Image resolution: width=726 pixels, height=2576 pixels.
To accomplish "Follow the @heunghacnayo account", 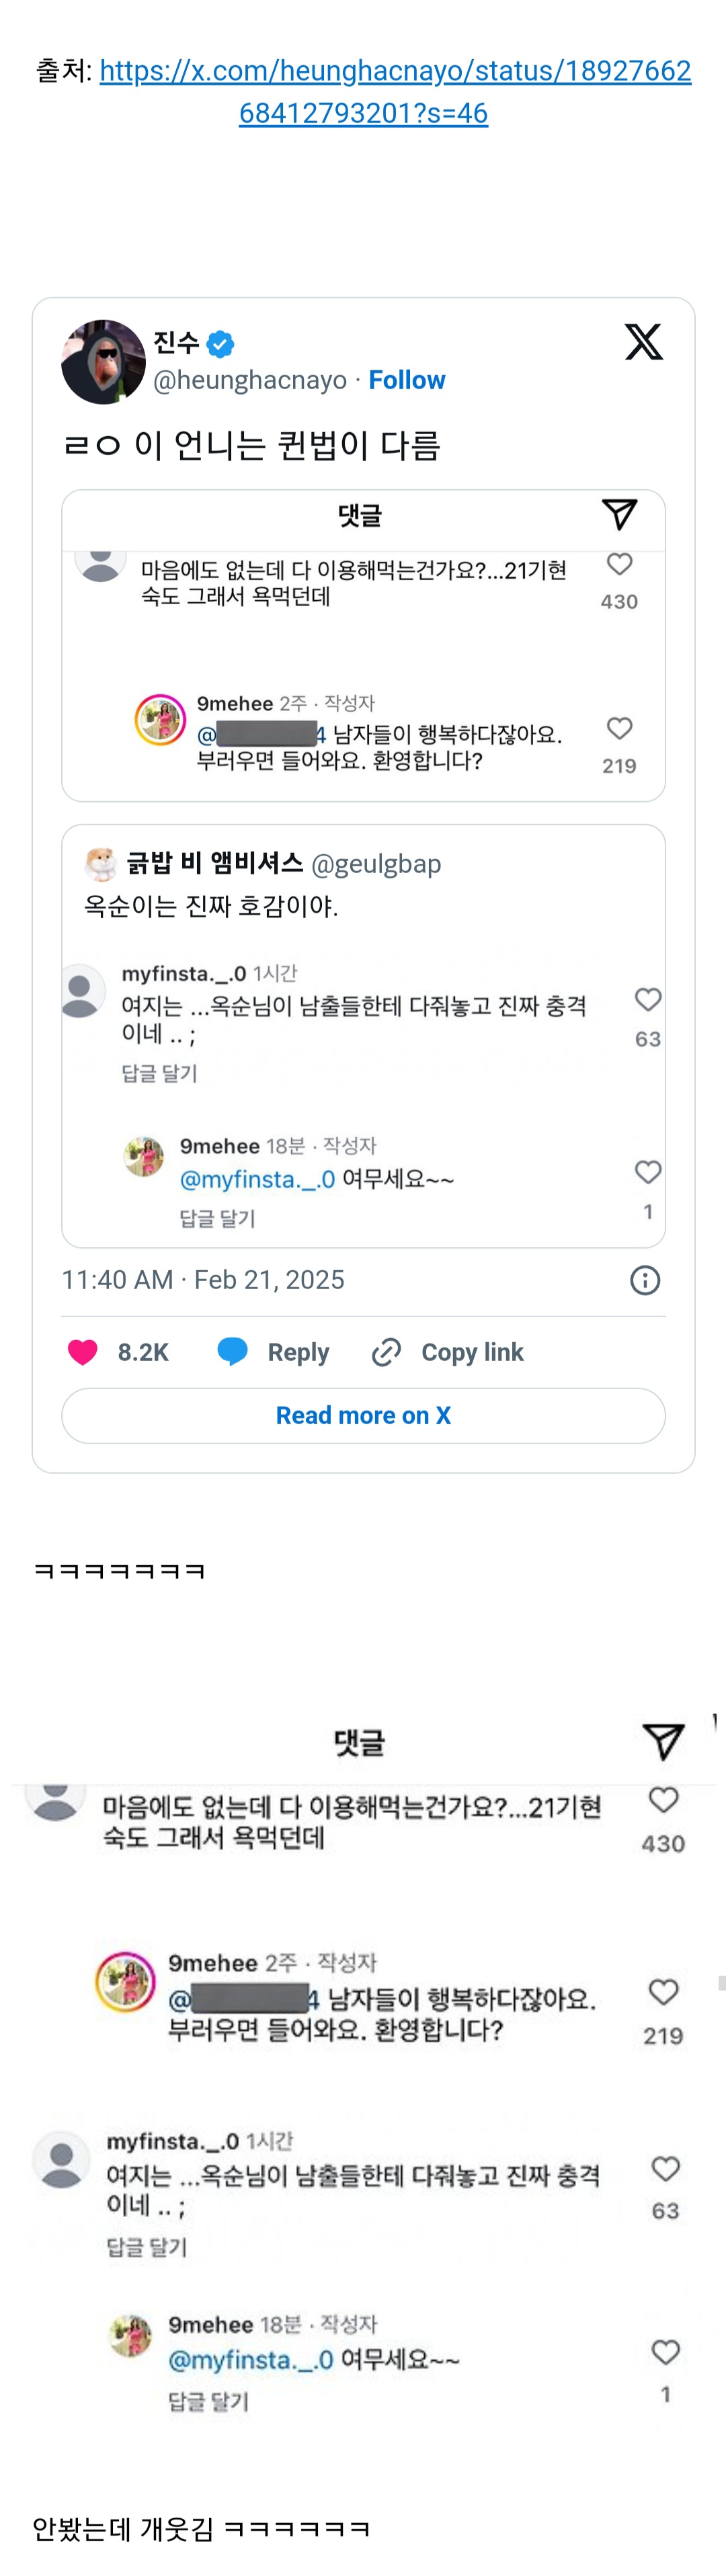I will pos(406,380).
